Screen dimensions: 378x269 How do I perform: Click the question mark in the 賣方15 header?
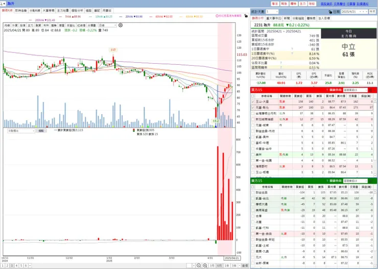click(327, 181)
